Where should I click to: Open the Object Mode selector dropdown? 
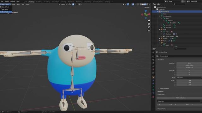(x=6, y=4)
